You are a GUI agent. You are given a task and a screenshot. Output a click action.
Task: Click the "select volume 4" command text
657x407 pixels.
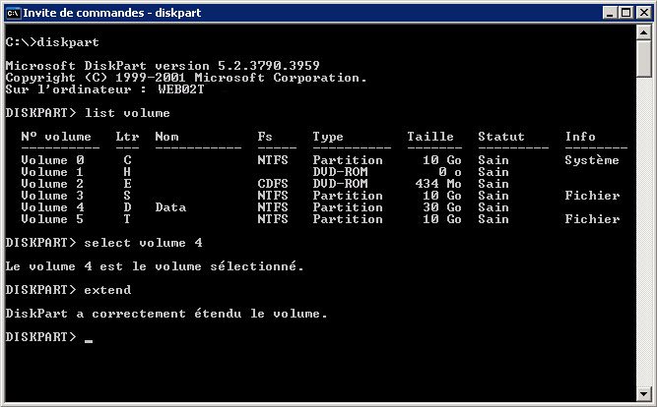coord(143,243)
